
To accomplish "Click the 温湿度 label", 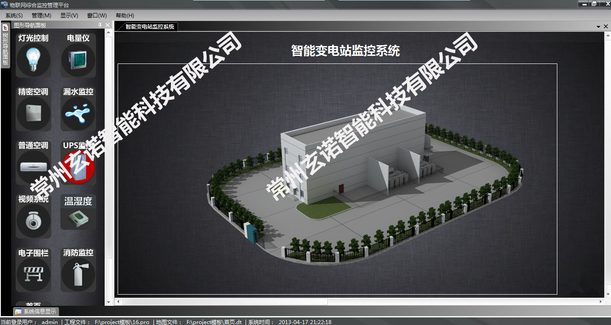I will click(78, 202).
